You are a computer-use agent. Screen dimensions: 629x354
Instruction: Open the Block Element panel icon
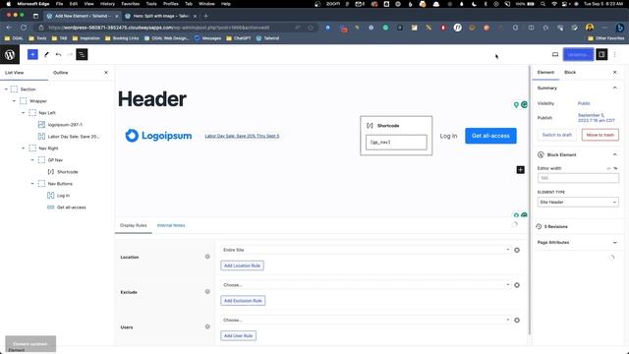(541, 154)
